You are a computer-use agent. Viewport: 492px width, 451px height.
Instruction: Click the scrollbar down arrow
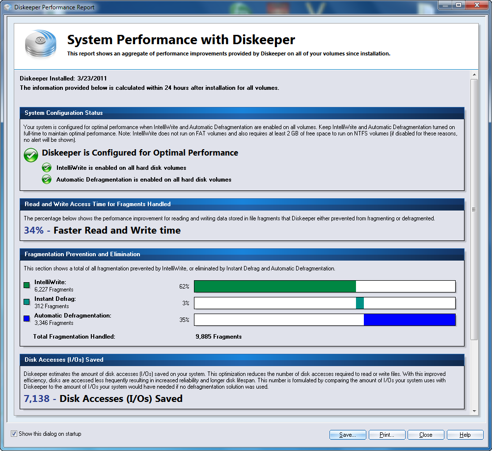click(474, 411)
